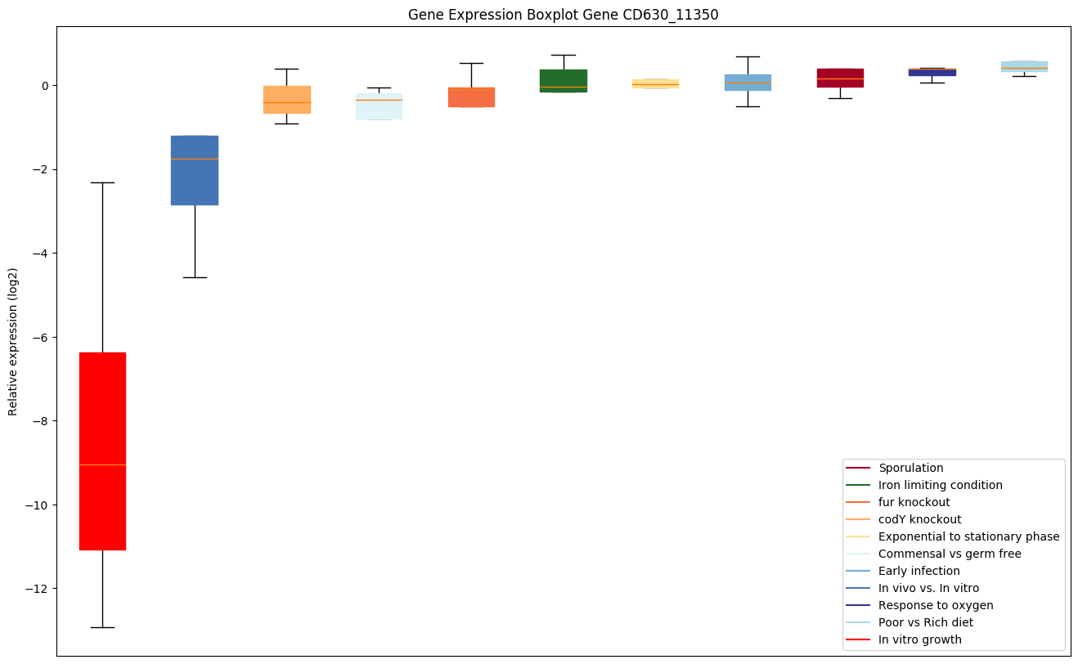Click the 'Sporulation' legend label
This screenshot has height=664, width=1078.
(x=910, y=469)
